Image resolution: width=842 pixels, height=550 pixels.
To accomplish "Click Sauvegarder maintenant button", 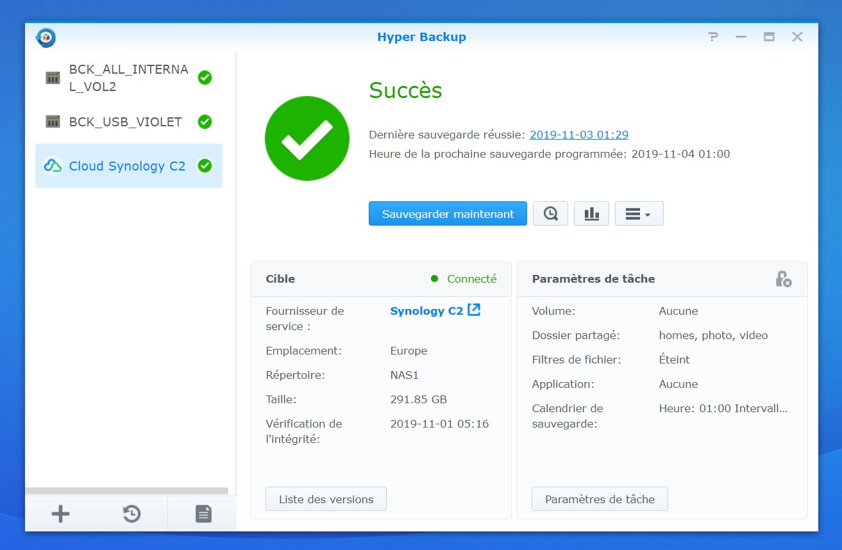I will click(448, 213).
